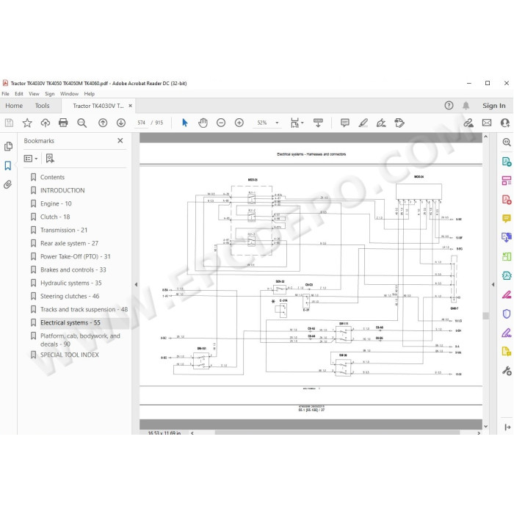Select the Highlight text pen

[x=363, y=123]
